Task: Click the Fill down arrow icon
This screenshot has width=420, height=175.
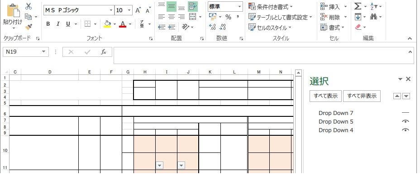Action: [358, 17]
